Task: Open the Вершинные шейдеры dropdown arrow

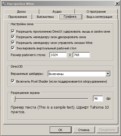Action: pos(108,74)
